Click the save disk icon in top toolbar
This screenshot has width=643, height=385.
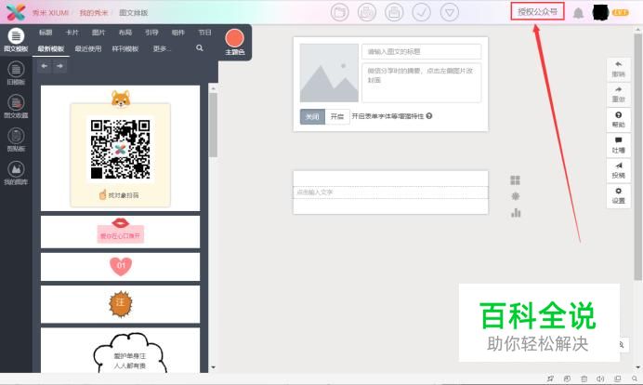pyautogui.click(x=394, y=12)
